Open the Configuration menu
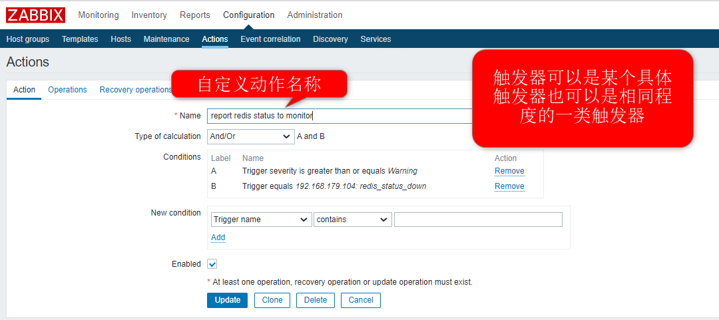 click(248, 15)
